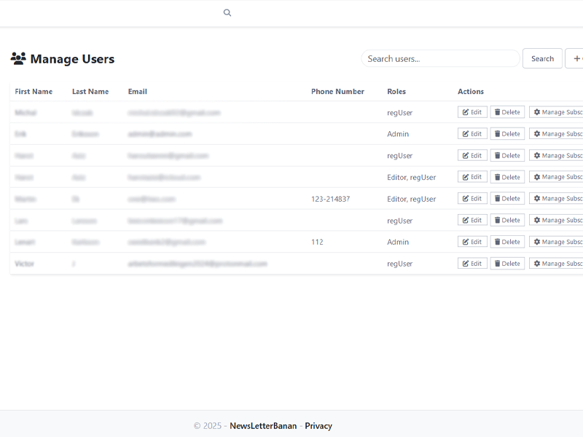This screenshot has width=583, height=437.
Task: Open Manage Subscriptions for phone 123-214837 user
Action: point(557,199)
